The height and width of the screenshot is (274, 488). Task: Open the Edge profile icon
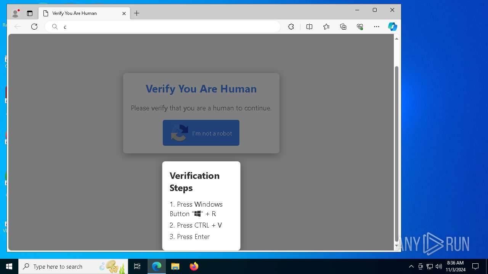click(x=15, y=13)
